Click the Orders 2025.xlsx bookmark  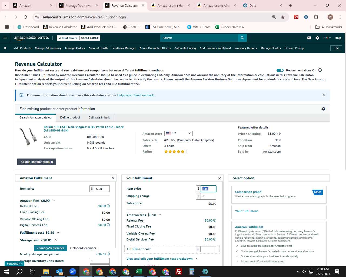point(229,27)
